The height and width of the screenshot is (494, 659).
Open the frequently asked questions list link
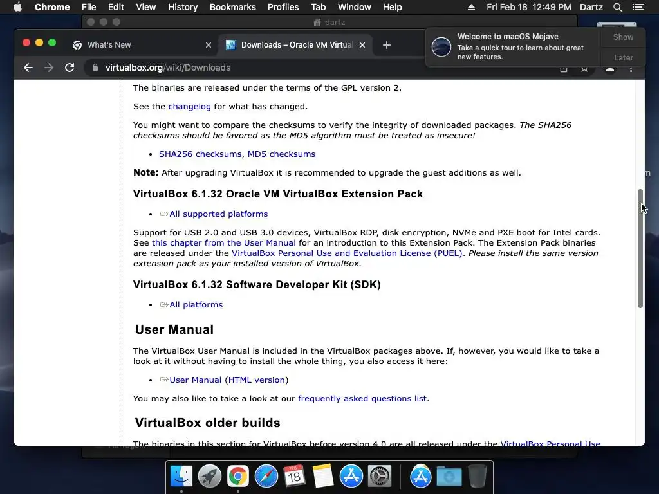pos(362,398)
